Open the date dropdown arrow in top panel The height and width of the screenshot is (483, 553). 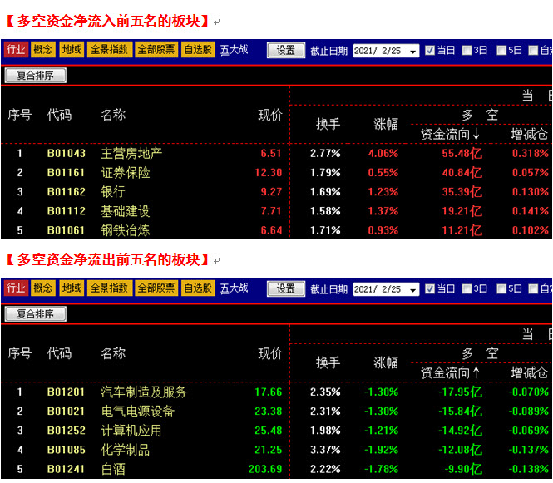(412, 51)
